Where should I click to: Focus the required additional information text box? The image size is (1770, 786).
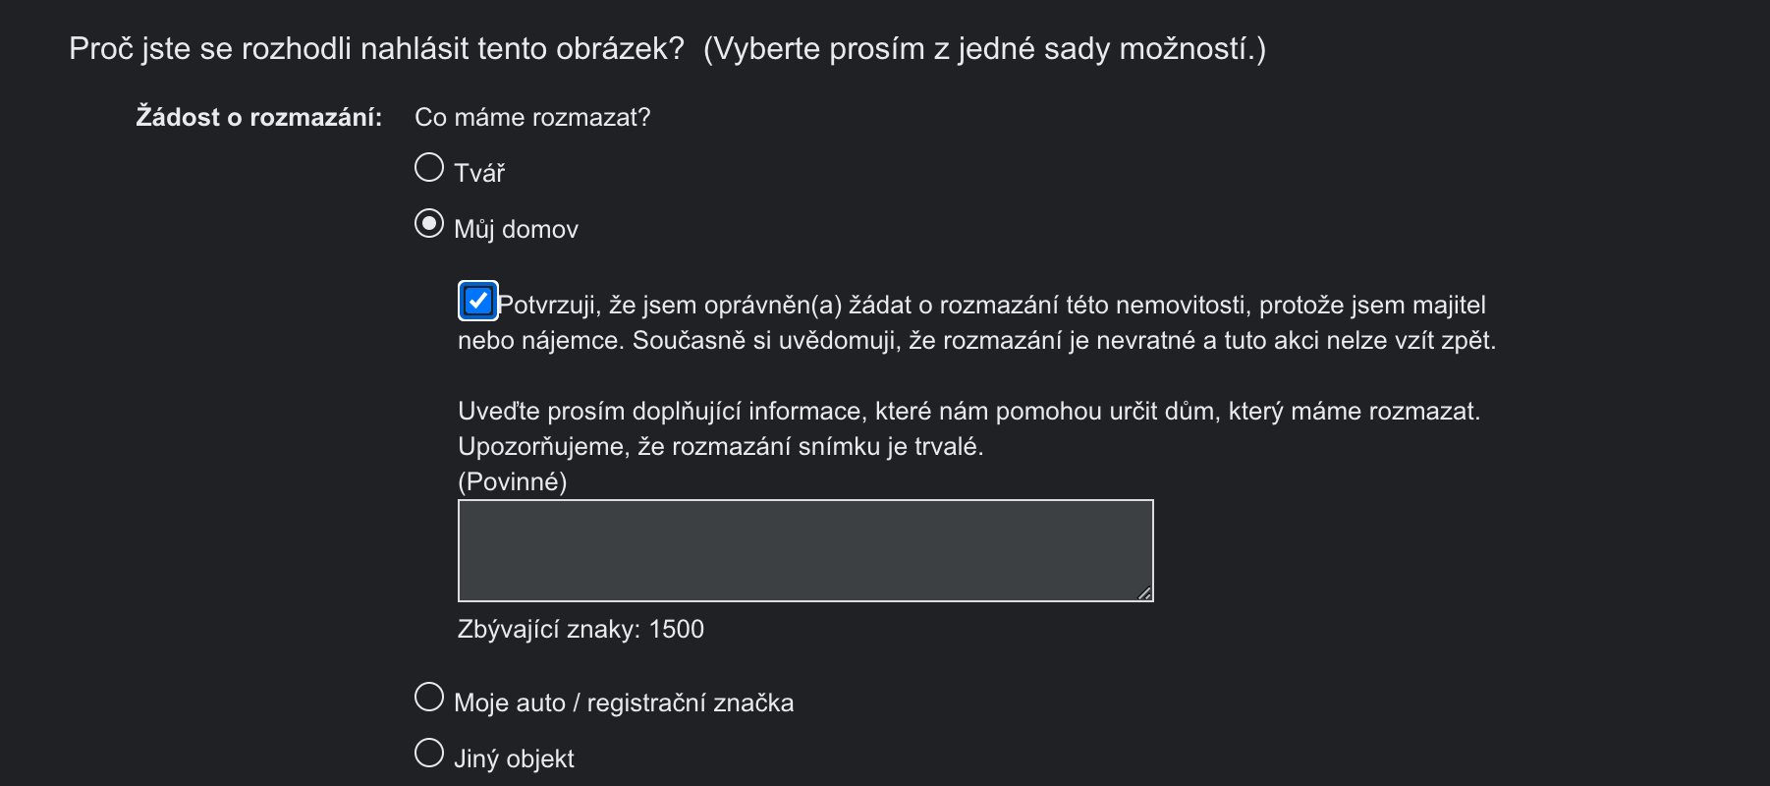(x=805, y=550)
